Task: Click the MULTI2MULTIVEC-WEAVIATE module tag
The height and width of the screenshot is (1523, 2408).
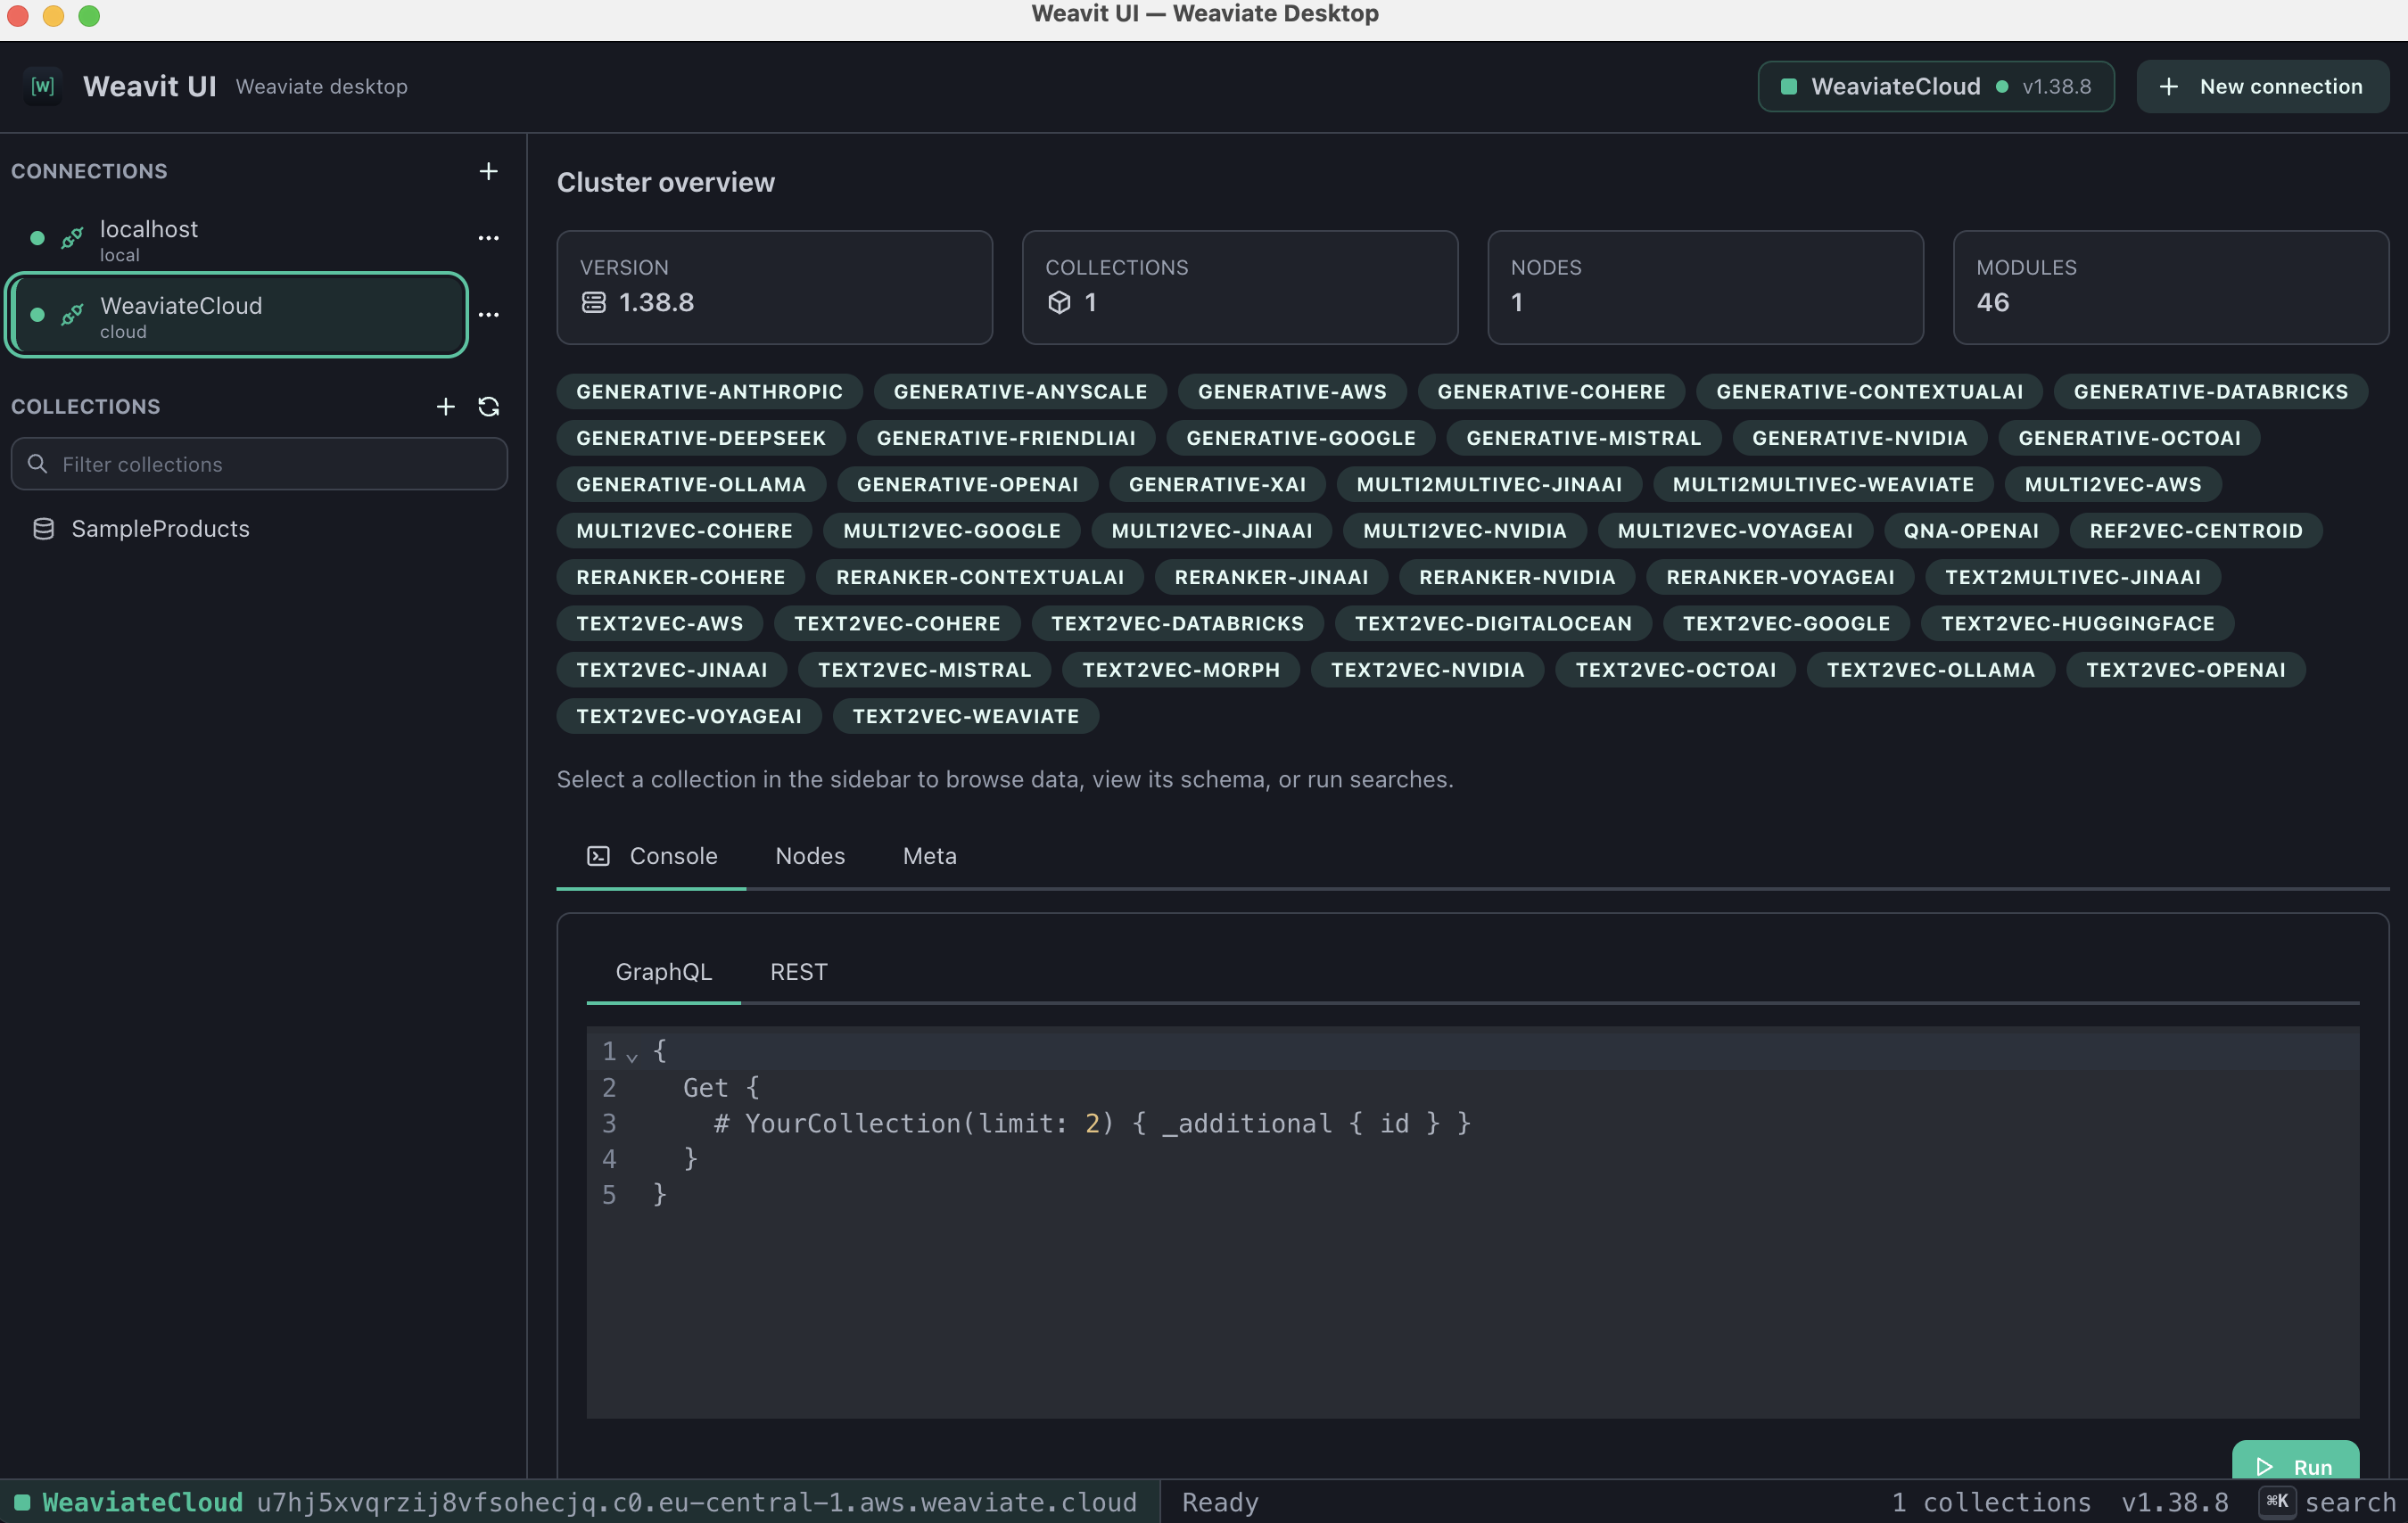Action: pyautogui.click(x=1823, y=484)
